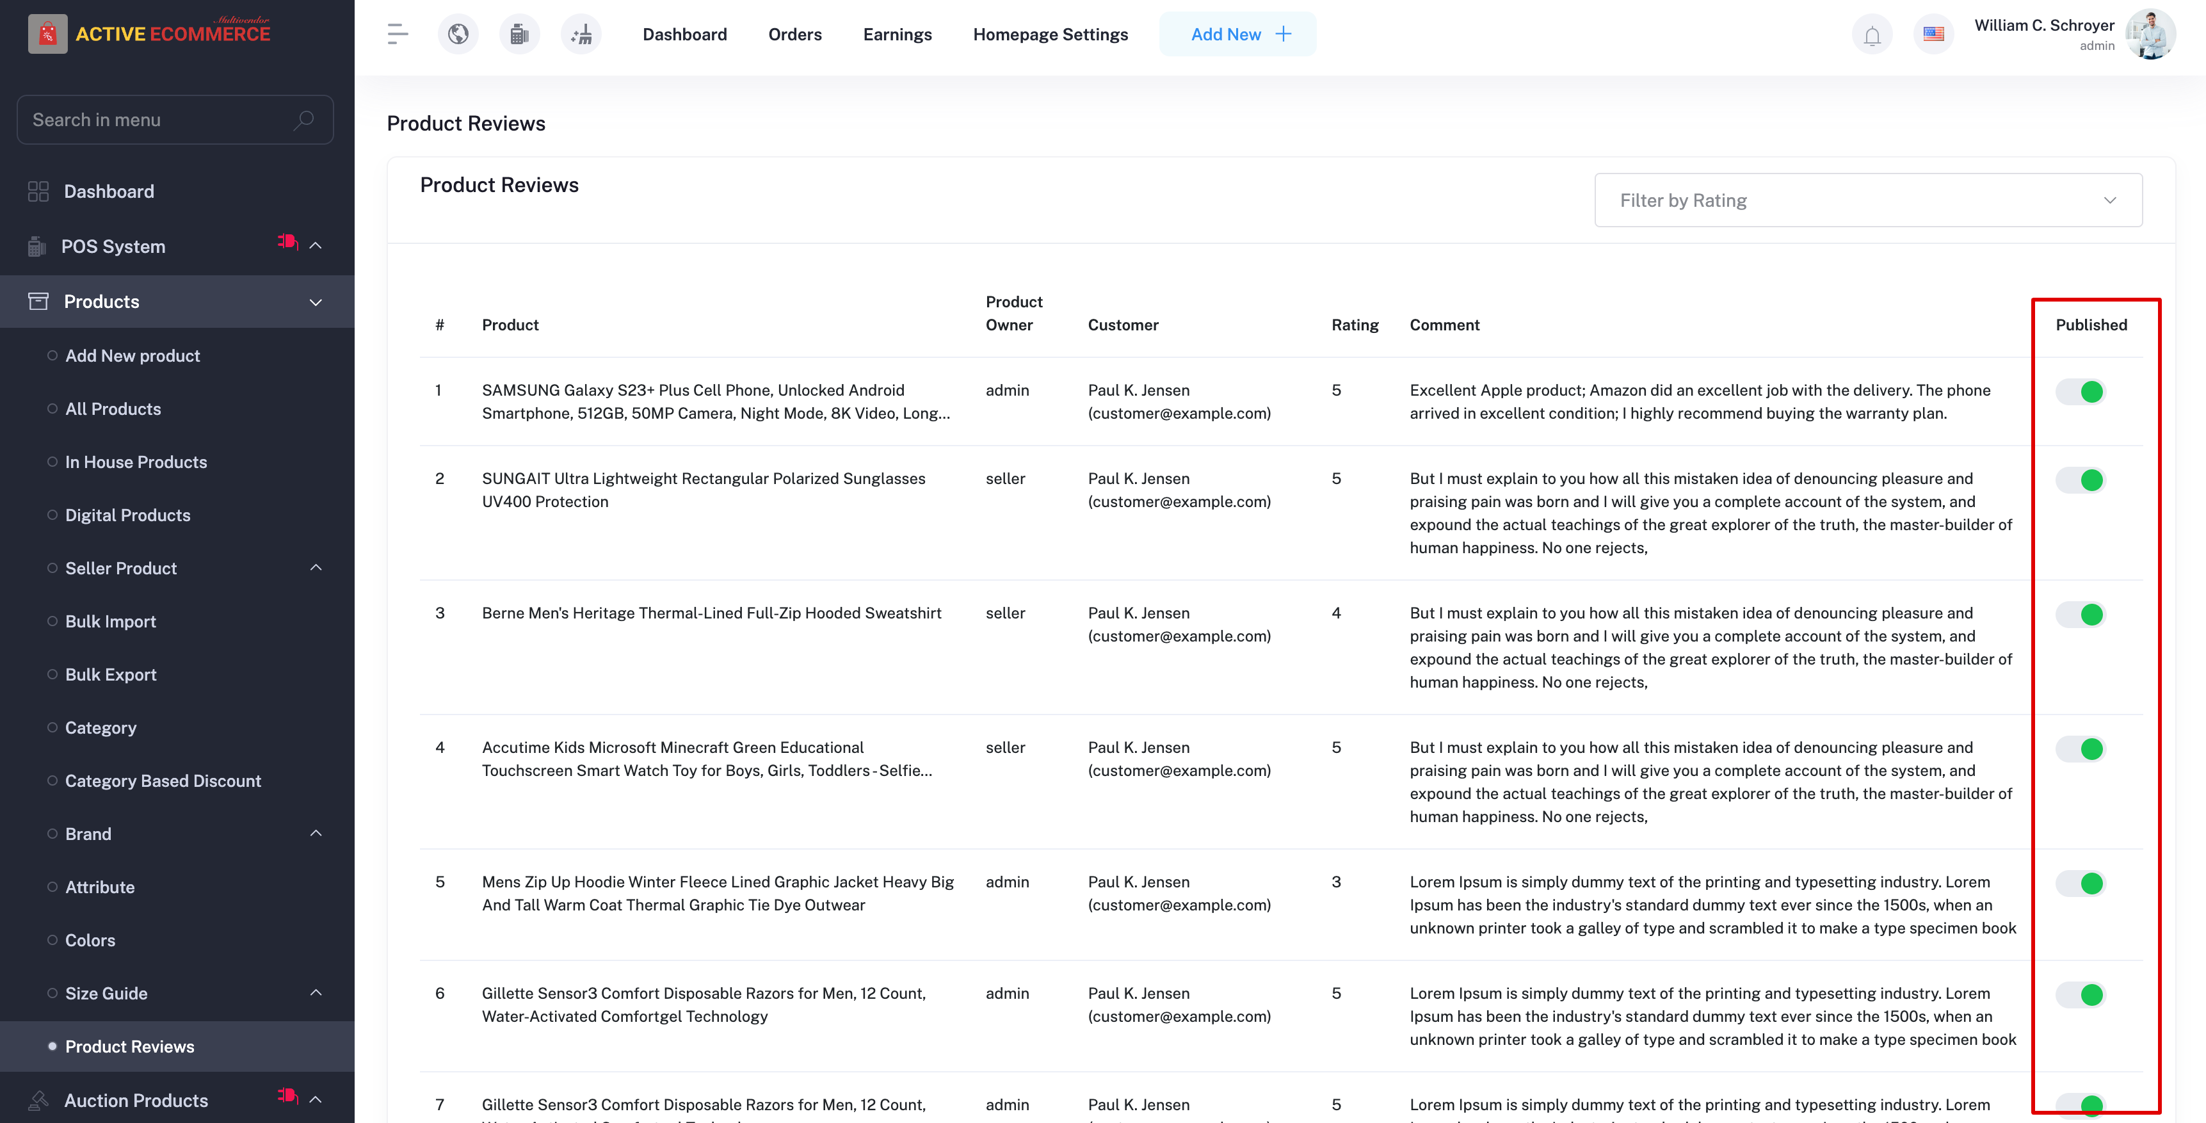2206x1123 pixels.
Task: Toggle published switch for Berne Men's Sweatshirt review
Action: pyautogui.click(x=2081, y=614)
